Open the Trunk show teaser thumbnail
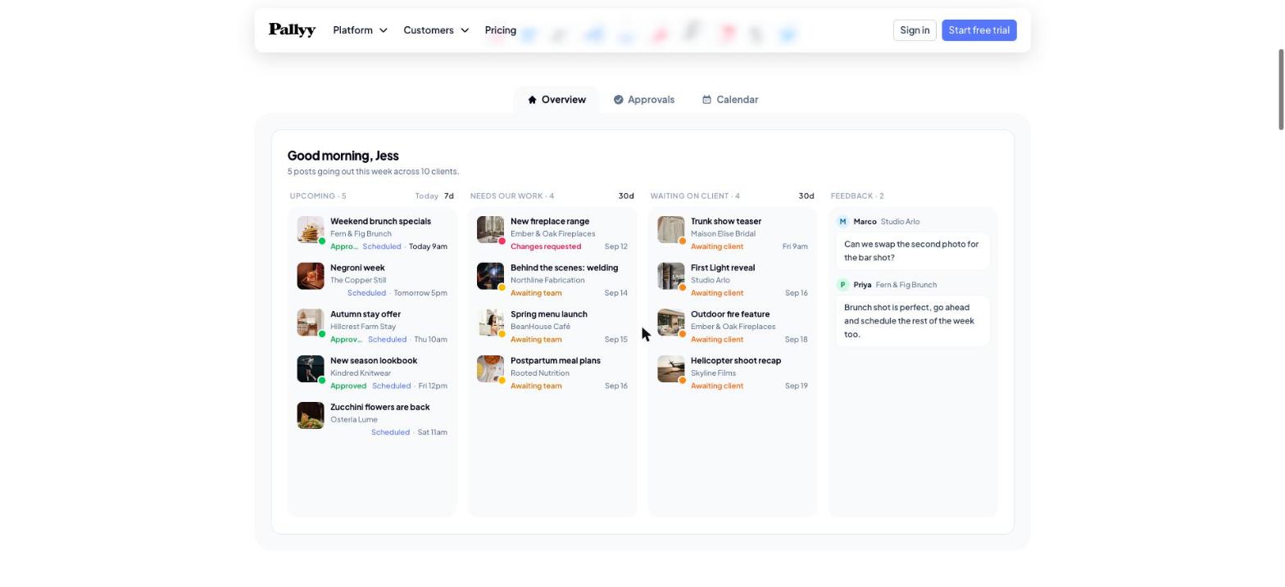This screenshot has width=1285, height=587. tap(671, 230)
